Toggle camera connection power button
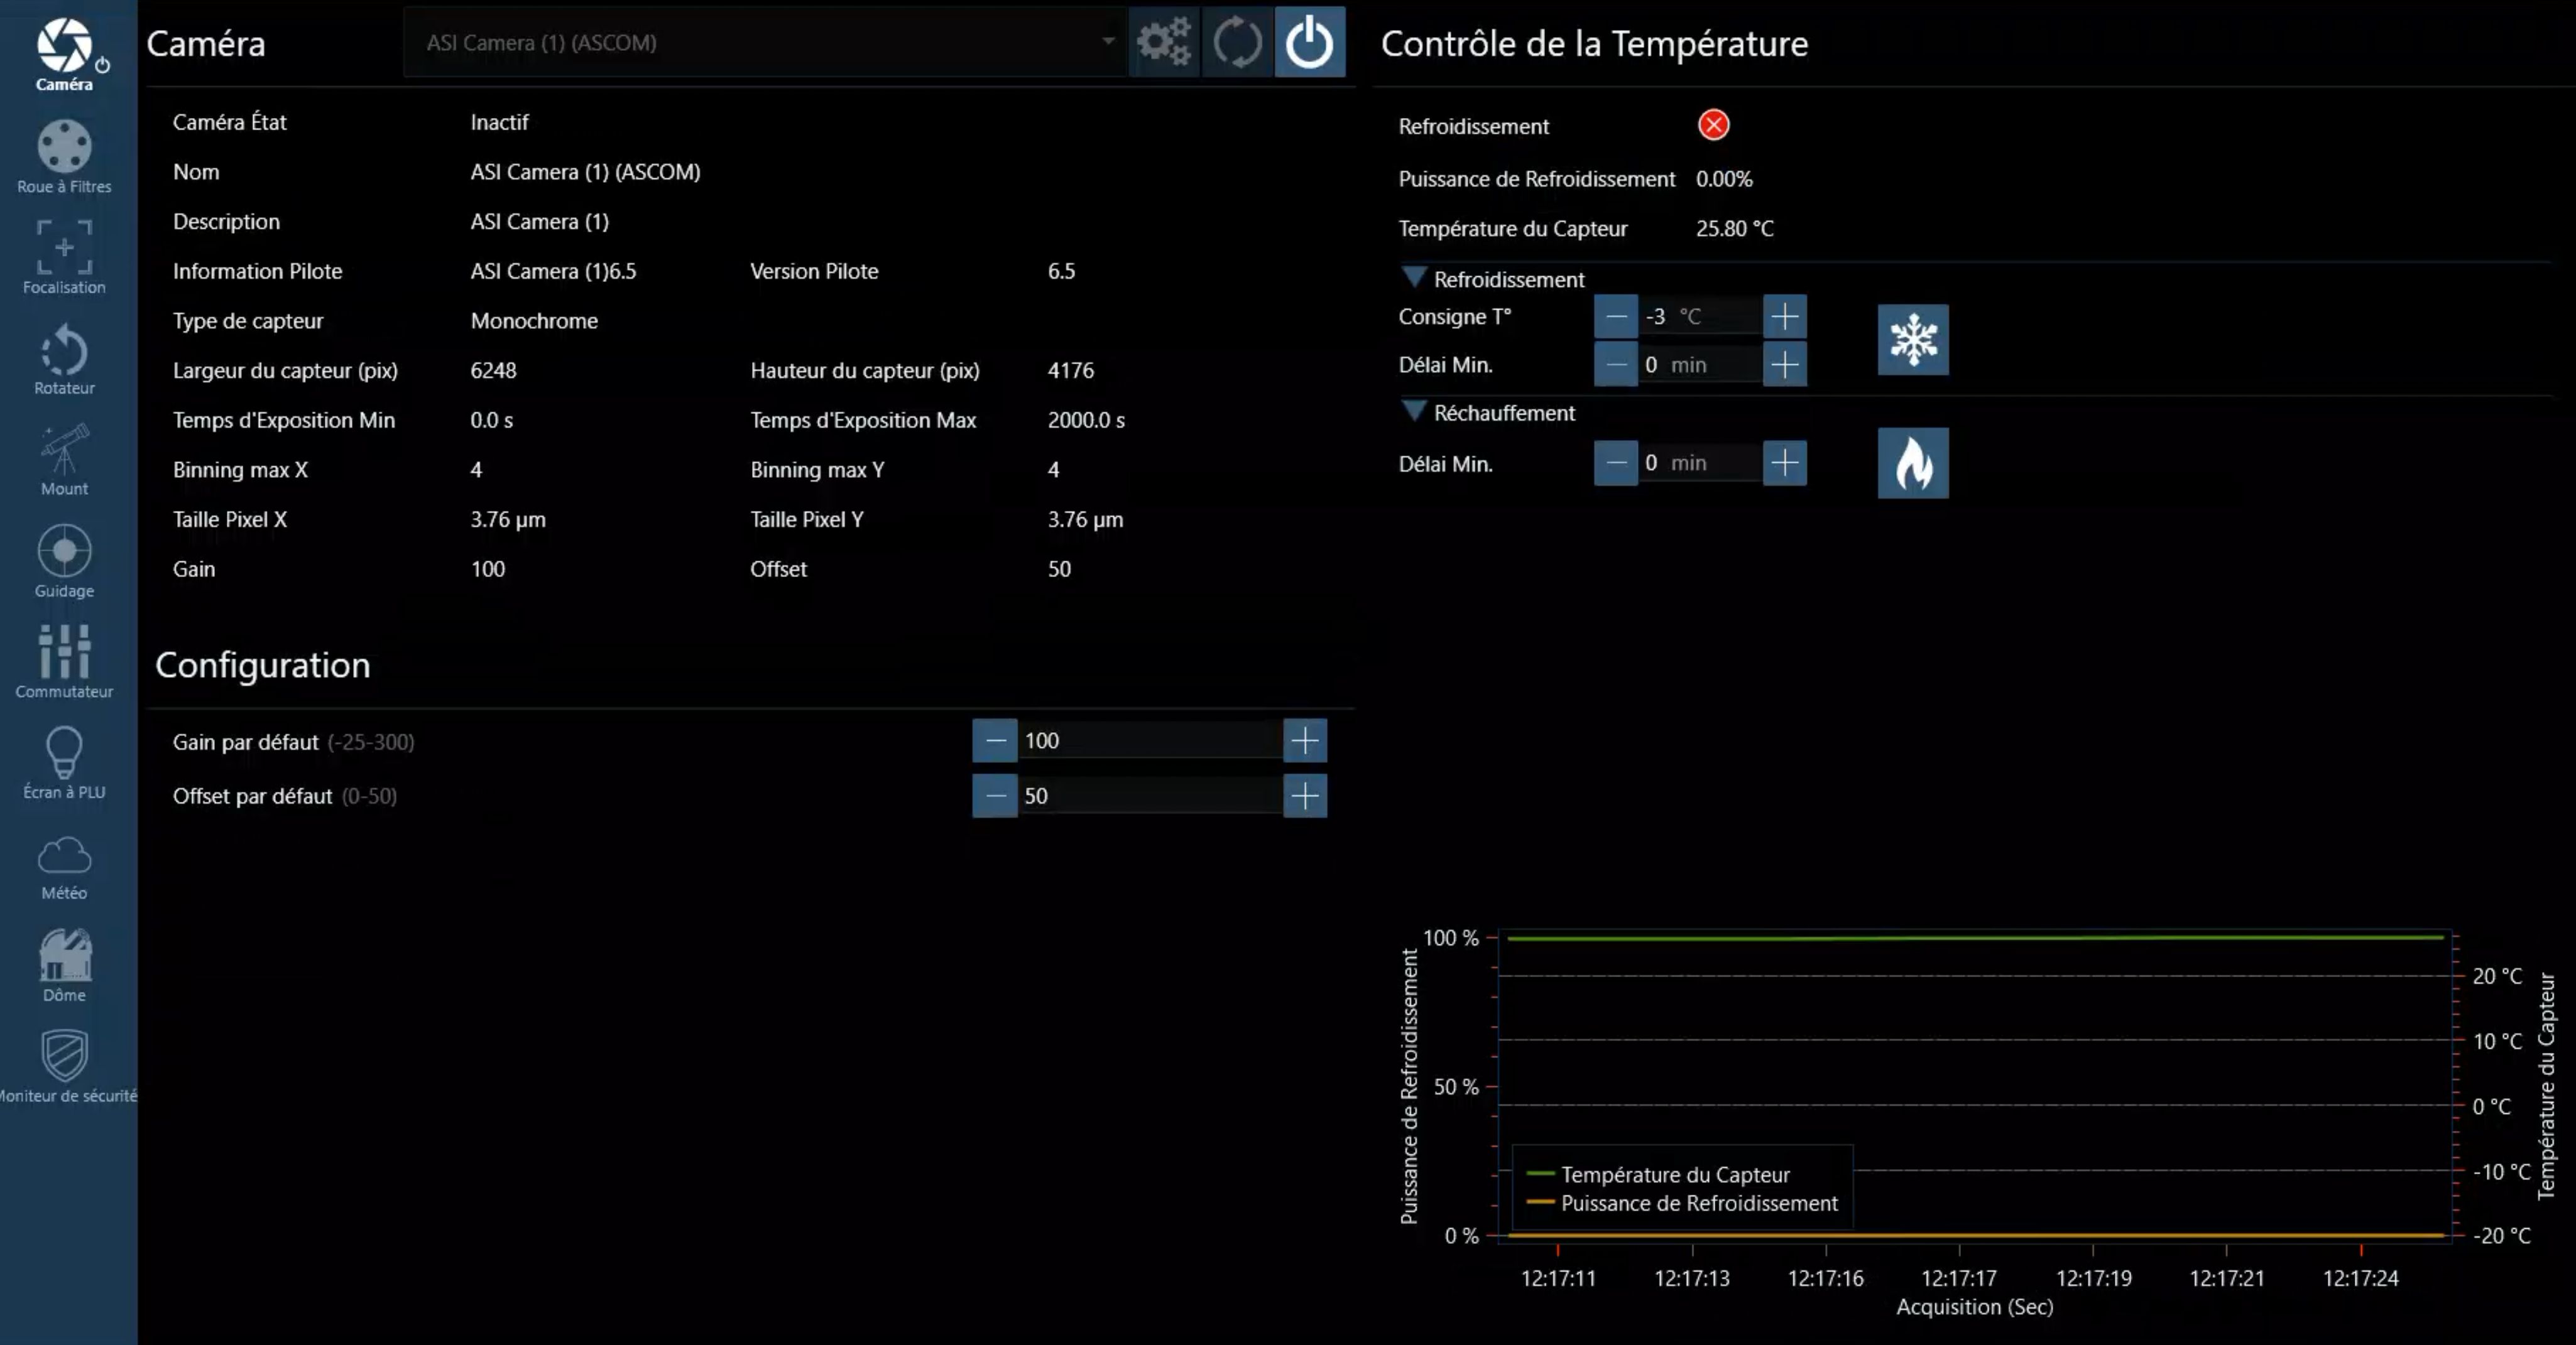 1309,43
